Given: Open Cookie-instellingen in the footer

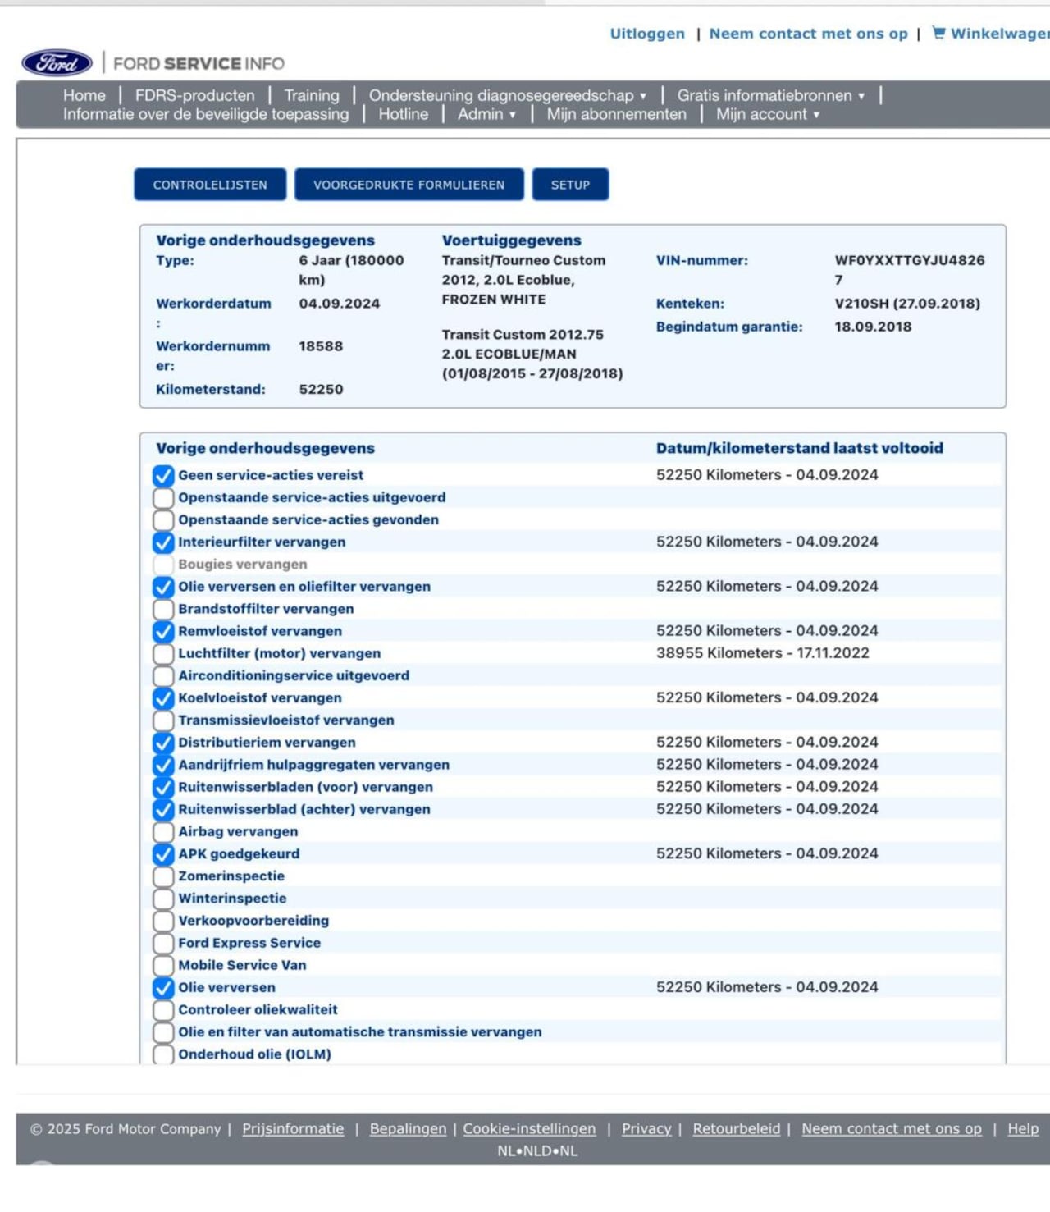Looking at the screenshot, I should click(x=529, y=1128).
